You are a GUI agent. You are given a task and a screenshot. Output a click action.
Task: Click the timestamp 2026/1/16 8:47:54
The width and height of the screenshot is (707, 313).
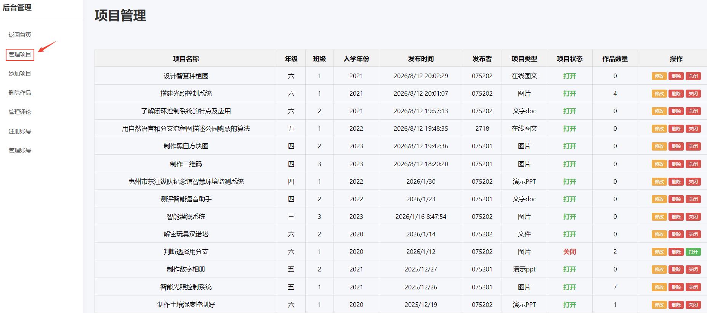pos(421,217)
